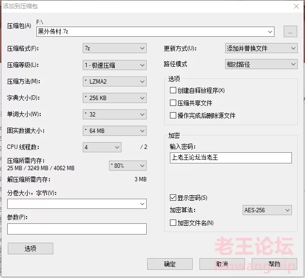305x278 pixels.
Task: Open the browse button for the archive path
Action: point(290,31)
